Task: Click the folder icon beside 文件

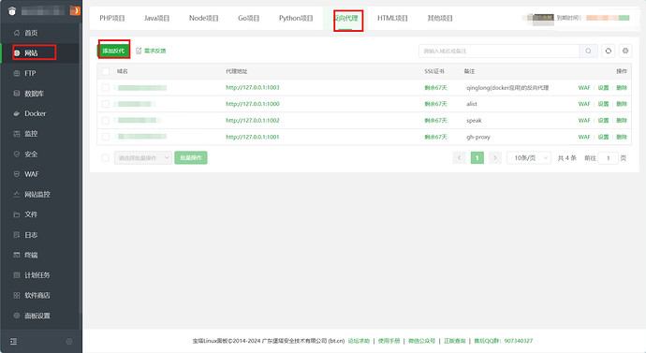Action: pos(17,214)
